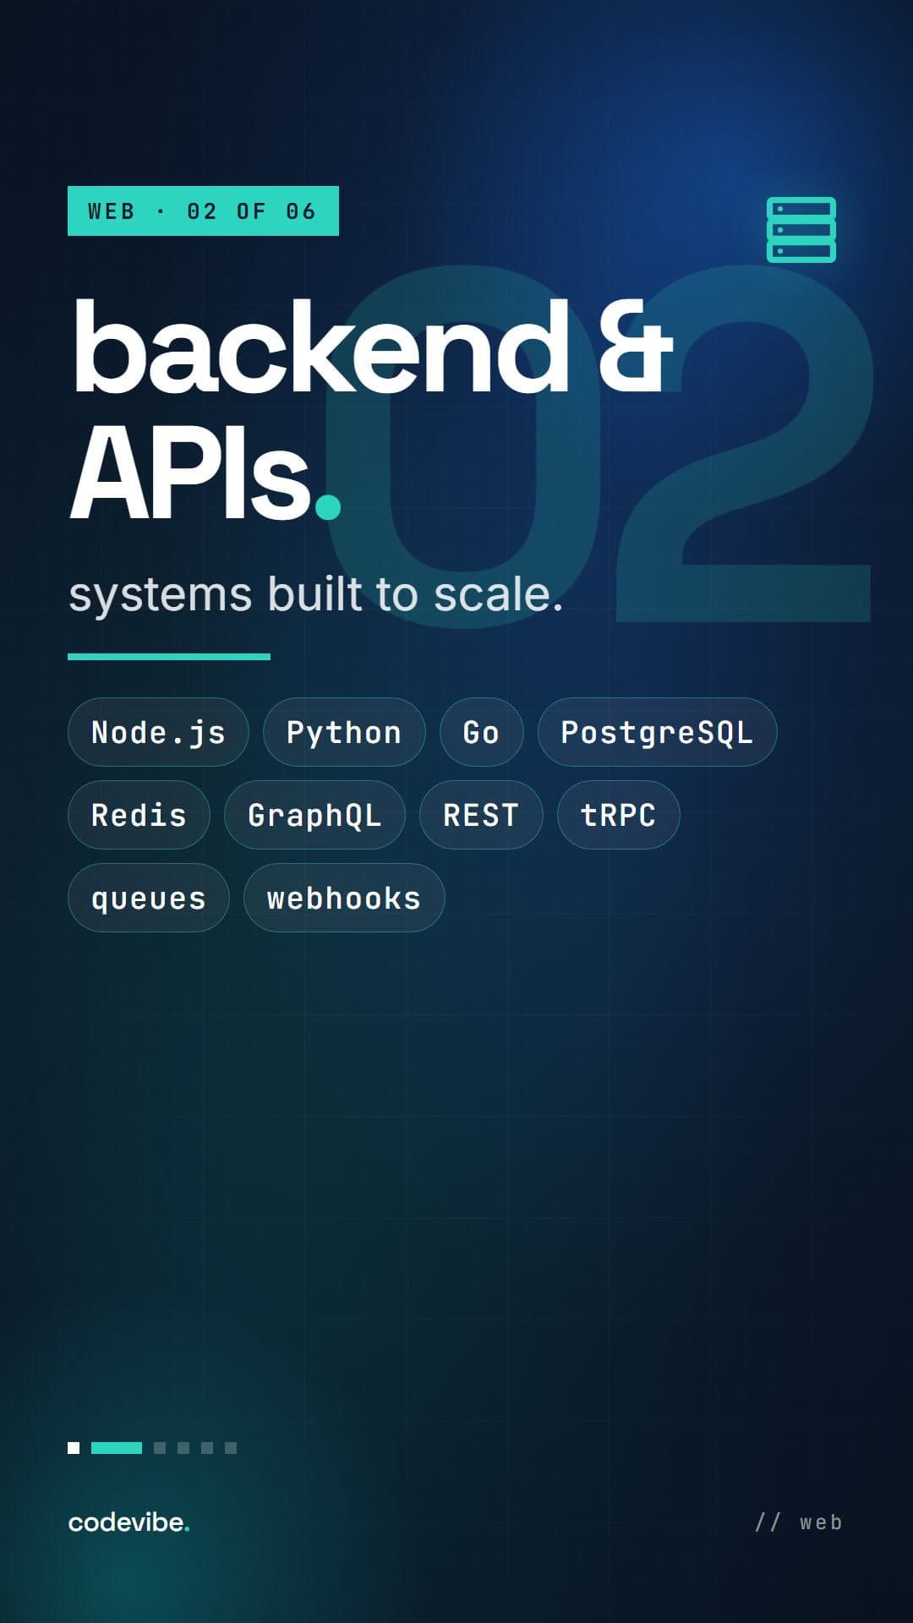913x1623 pixels.
Task: Tap the queues tag chip
Action: click(149, 898)
